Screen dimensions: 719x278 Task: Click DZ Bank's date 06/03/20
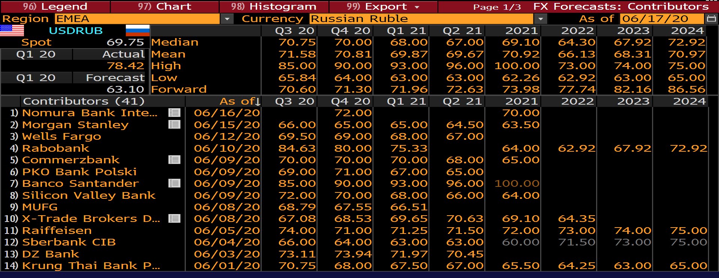coord(227,254)
